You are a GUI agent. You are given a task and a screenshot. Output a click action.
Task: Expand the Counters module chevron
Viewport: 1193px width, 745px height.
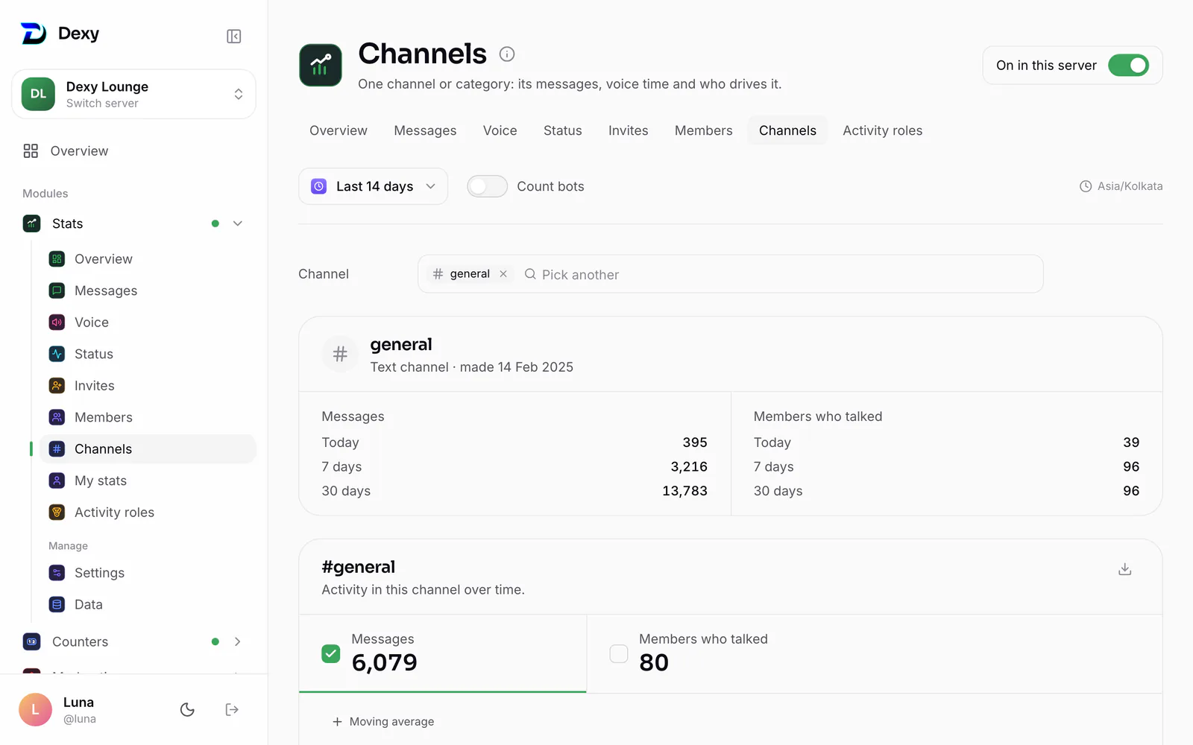pyautogui.click(x=238, y=641)
